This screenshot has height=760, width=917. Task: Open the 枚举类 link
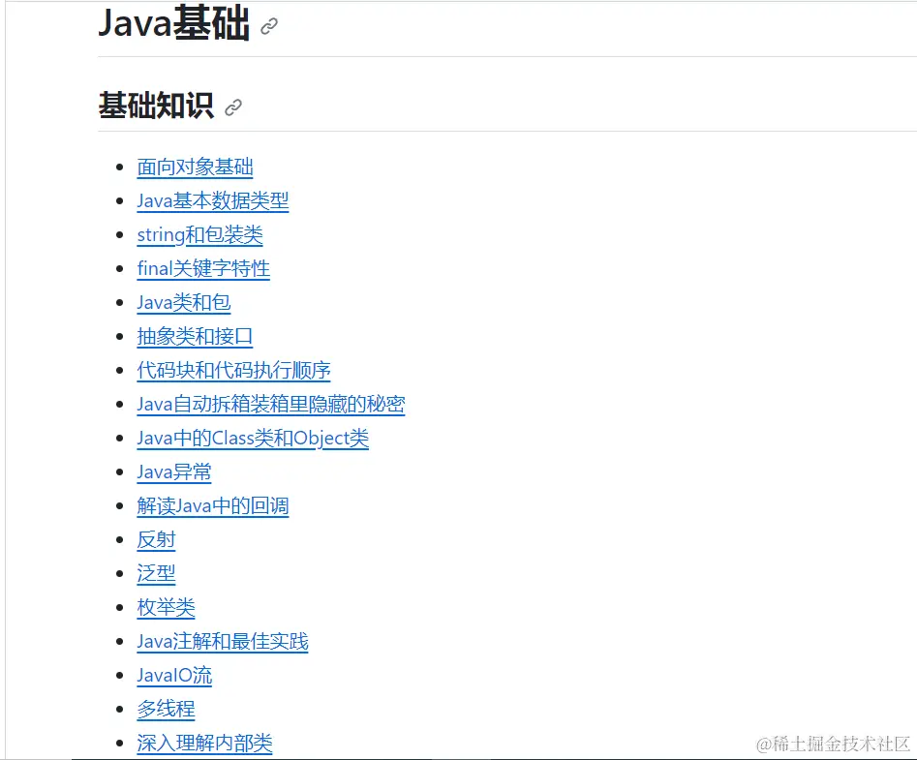167,608
